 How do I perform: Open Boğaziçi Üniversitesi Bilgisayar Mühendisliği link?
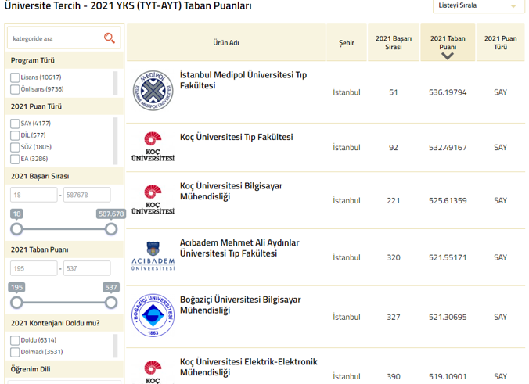coord(239,304)
